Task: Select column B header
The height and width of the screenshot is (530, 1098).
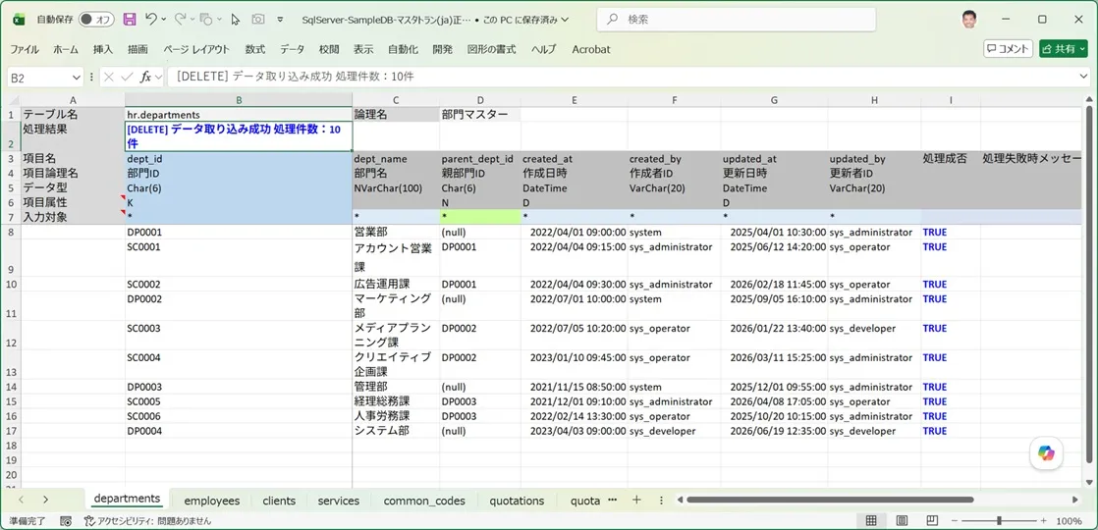Action: [x=239, y=100]
